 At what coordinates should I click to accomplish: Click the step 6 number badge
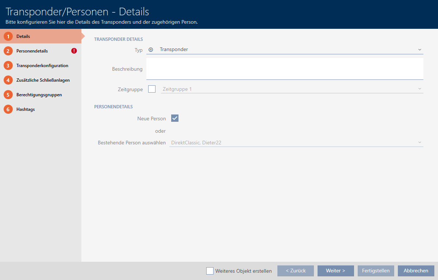tap(8, 109)
